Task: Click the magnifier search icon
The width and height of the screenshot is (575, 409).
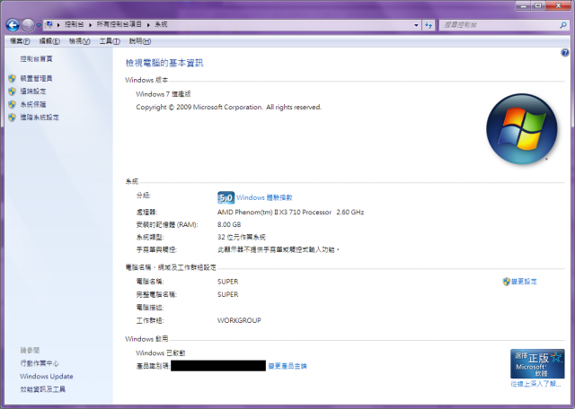Action: click(563, 25)
